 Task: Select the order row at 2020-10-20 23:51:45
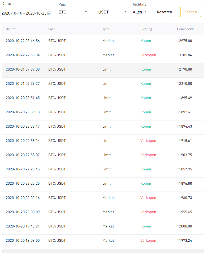102,98
